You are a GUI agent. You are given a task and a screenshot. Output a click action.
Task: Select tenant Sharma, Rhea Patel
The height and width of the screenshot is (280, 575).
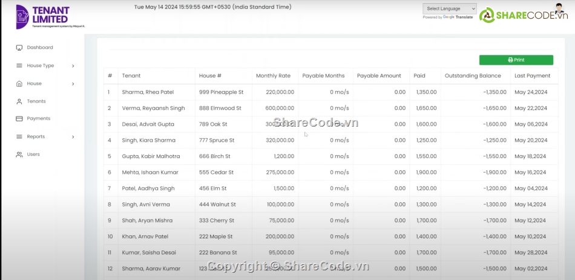click(148, 92)
